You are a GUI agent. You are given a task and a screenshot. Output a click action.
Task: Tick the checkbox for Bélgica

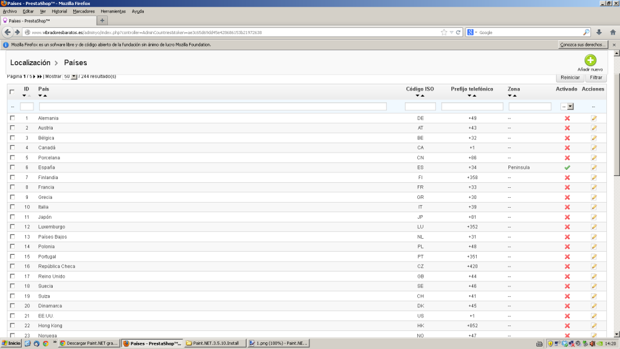tap(12, 138)
